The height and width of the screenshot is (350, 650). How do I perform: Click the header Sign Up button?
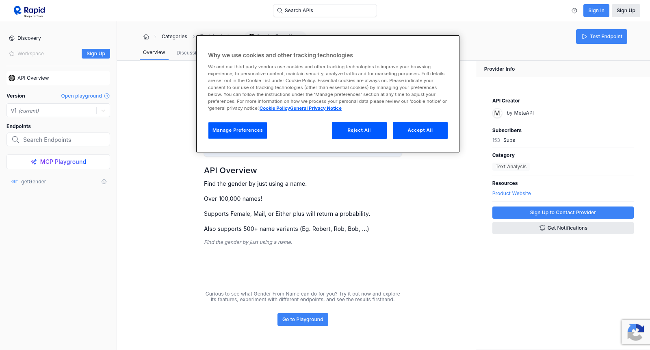coord(626,11)
